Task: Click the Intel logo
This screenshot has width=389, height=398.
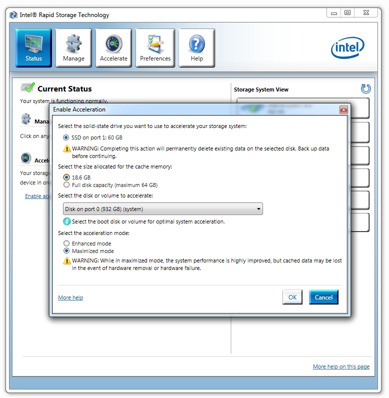Action: click(347, 47)
